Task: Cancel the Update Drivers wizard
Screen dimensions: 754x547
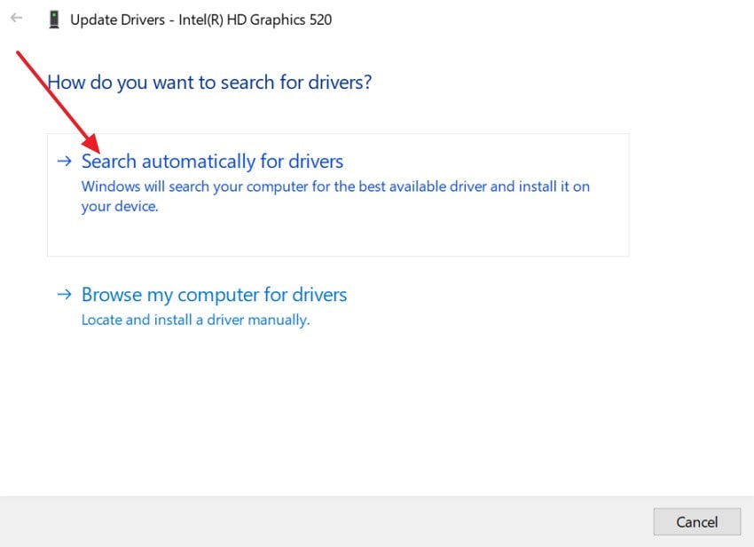Action: (696, 521)
